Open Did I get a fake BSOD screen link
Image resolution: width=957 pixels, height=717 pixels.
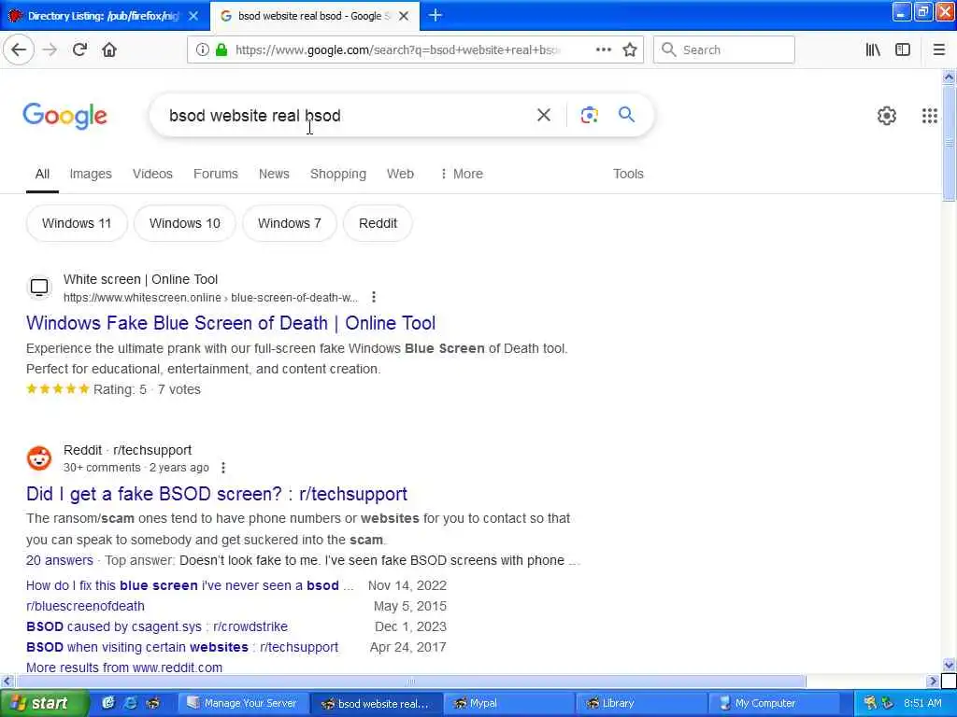point(217,493)
